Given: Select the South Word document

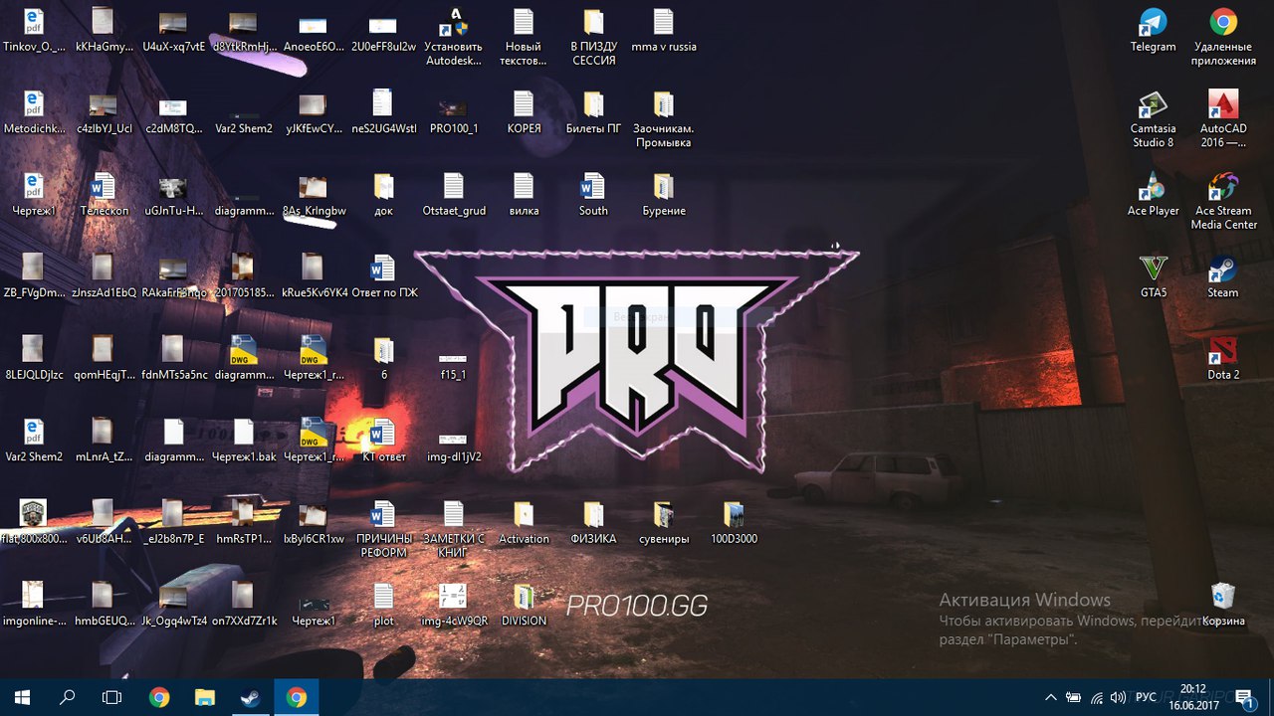Looking at the screenshot, I should pyautogui.click(x=593, y=195).
